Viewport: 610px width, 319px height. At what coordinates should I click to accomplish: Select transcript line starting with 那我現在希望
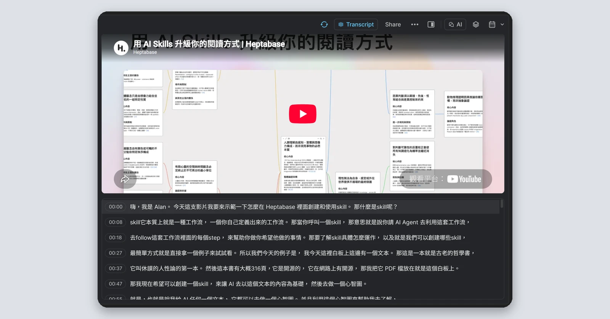249,284
